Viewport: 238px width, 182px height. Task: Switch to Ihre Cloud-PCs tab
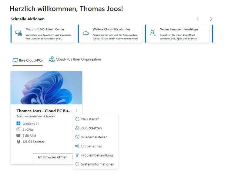point(28,61)
